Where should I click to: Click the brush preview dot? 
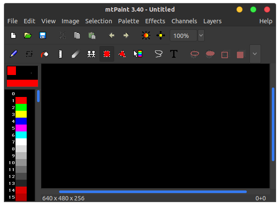click(31, 73)
